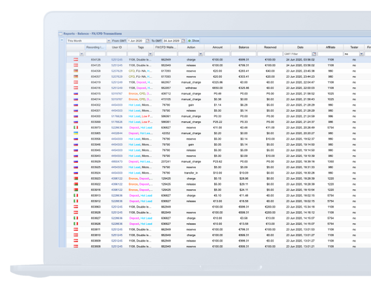Screen dimensions: 371x282
Task: Click the Italian flag in row 833827
Action: (76, 218)
